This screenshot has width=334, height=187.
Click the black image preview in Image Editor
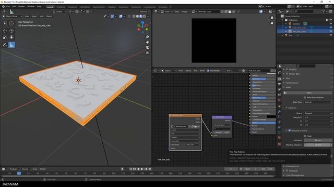(x=214, y=41)
